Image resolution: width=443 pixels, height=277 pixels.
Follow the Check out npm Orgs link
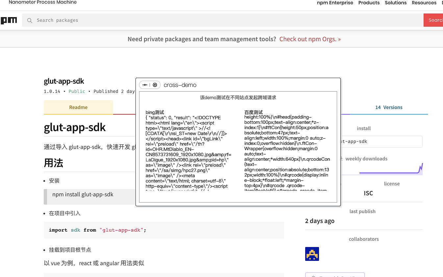[310, 39]
